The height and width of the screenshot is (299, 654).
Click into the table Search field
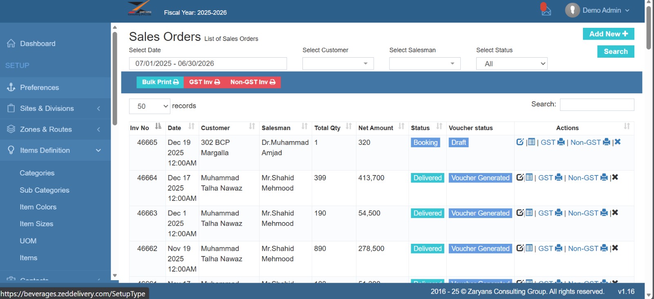coord(597,105)
